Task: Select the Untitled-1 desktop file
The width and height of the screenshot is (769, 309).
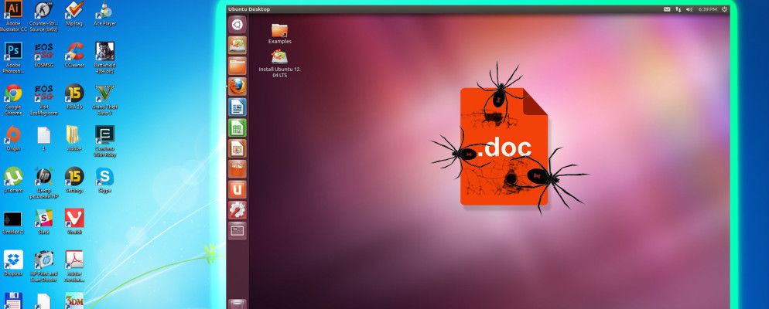Action: click(x=12, y=222)
